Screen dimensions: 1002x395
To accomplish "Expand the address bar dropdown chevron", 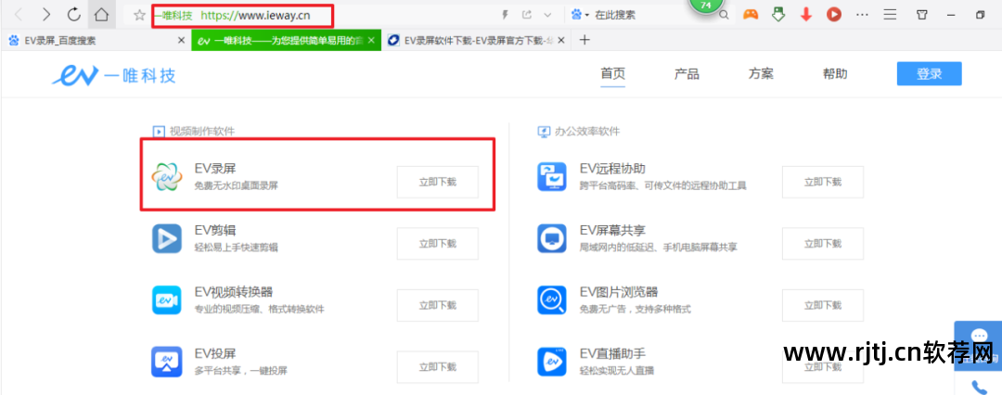I will 547,15.
